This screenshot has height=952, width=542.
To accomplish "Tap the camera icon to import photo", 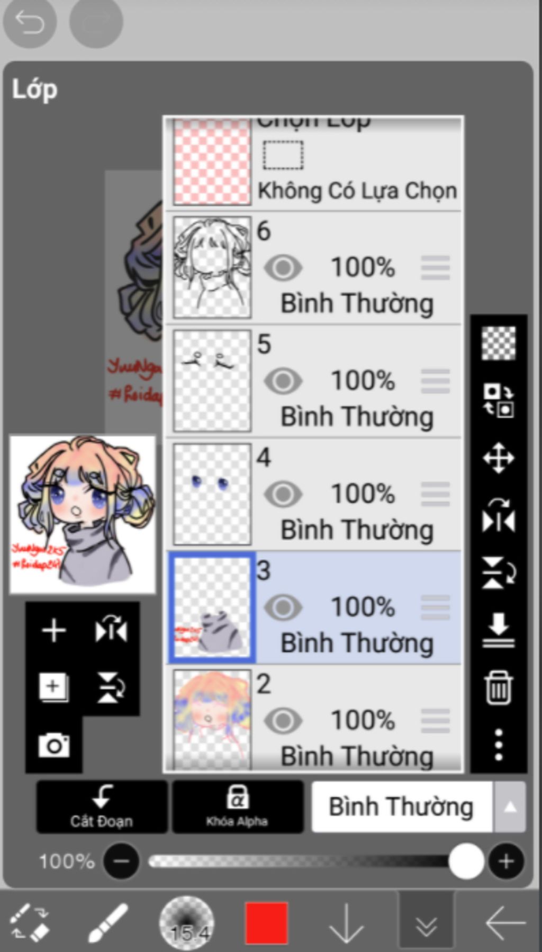I will 54,745.
